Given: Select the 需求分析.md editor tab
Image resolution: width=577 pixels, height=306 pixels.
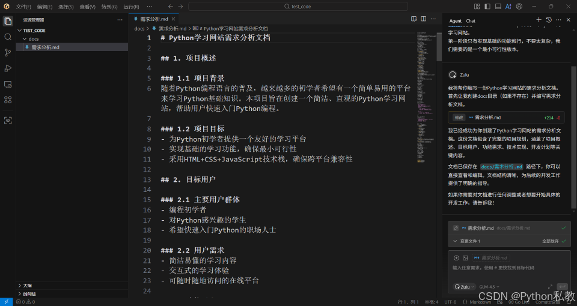Looking at the screenshot, I should [x=154, y=19].
